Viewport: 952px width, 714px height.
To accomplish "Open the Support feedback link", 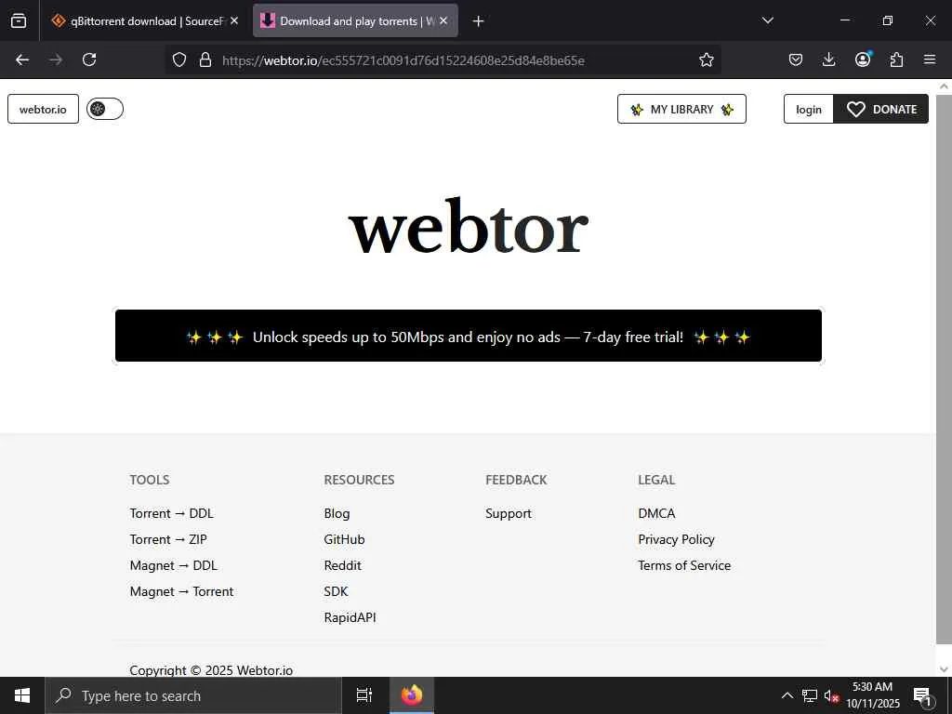I will pyautogui.click(x=509, y=513).
